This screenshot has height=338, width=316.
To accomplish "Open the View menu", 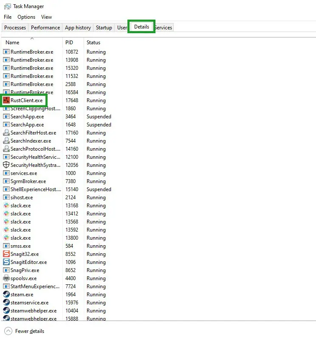I will [46, 17].
